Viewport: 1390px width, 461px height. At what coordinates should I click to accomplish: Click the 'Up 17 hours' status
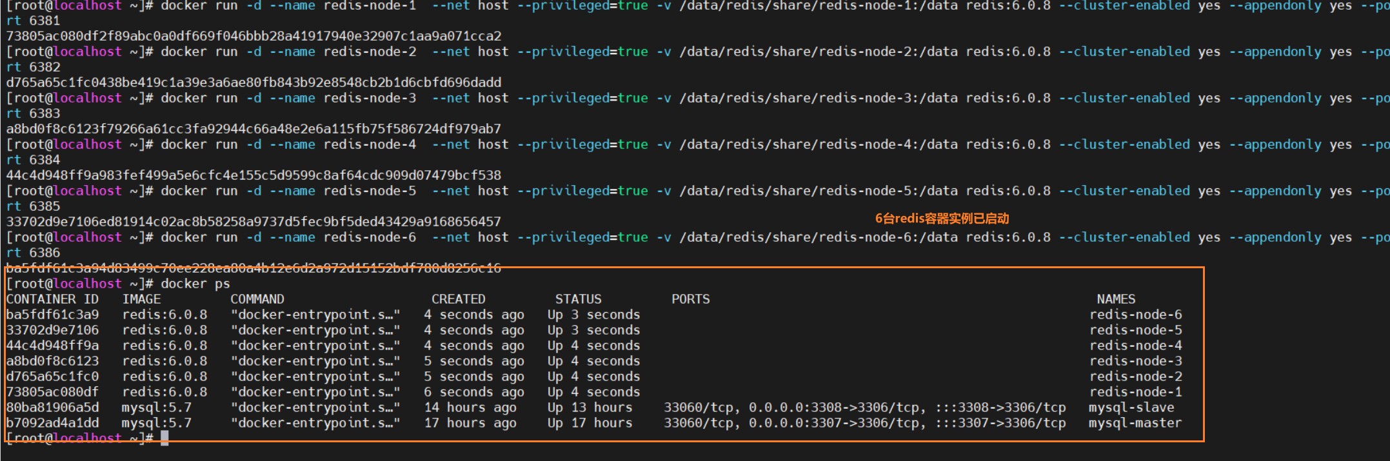pyautogui.click(x=590, y=423)
